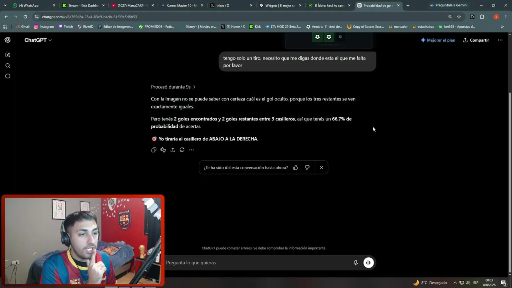
Task: Open the browser profile avatar
Action: (x=496, y=17)
